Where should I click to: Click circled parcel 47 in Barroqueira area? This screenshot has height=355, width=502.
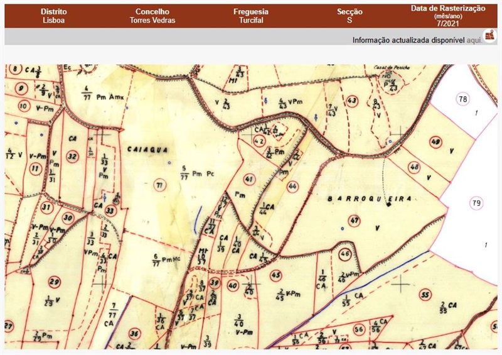(x=355, y=221)
